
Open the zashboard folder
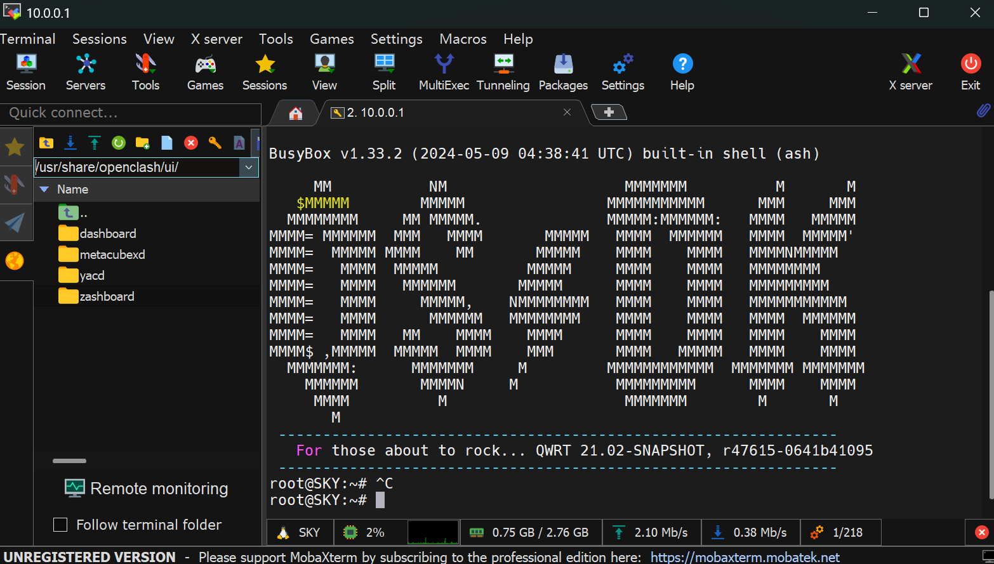coord(107,296)
